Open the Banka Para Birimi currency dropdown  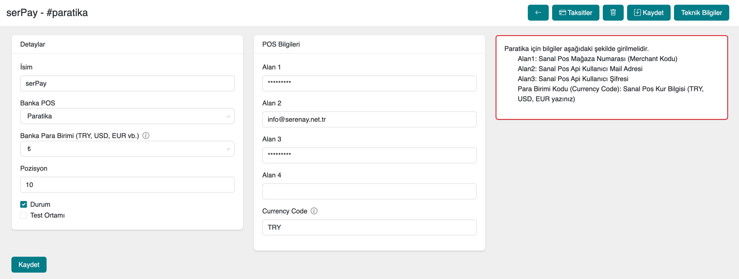(x=127, y=149)
